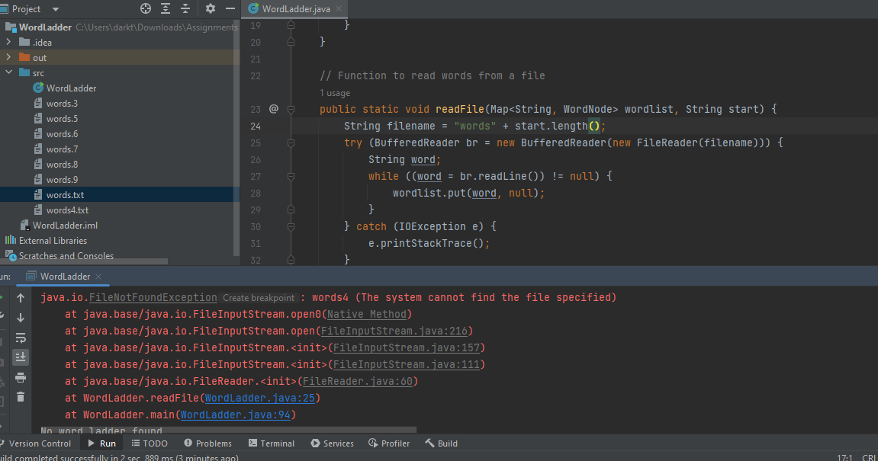The width and height of the screenshot is (878, 461).
Task: Click the print console output icon
Action: [x=21, y=376]
